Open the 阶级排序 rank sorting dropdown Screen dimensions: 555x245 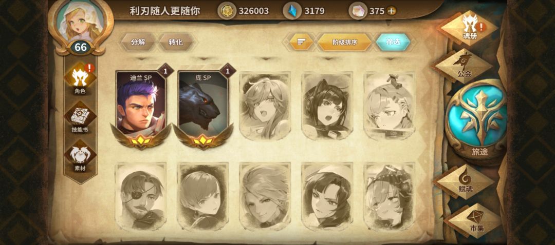tap(344, 42)
